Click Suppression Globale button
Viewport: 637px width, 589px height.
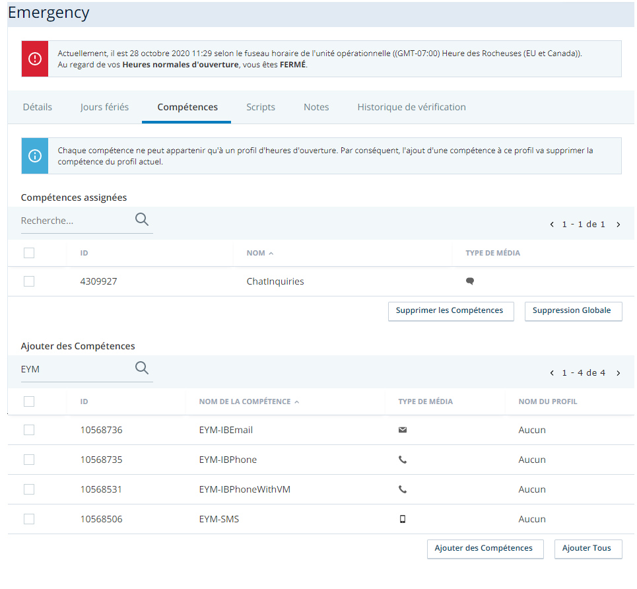573,311
